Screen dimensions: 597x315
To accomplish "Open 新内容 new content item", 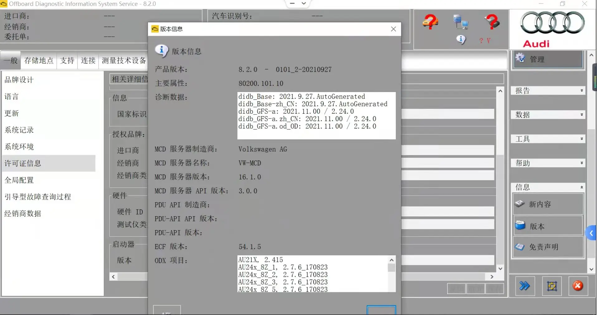I will pos(548,204).
